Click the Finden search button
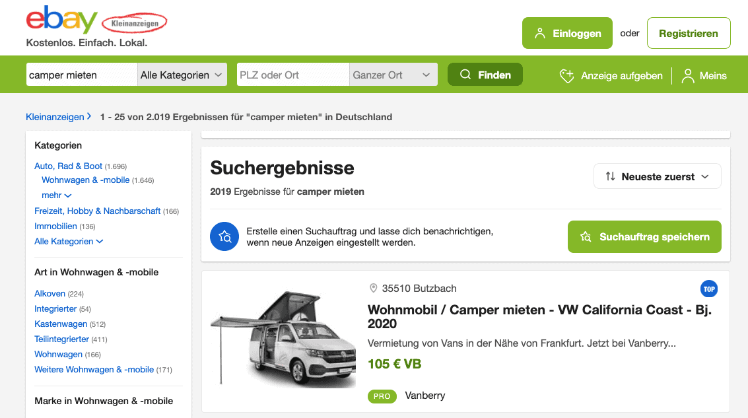This screenshot has width=748, height=418. (485, 75)
